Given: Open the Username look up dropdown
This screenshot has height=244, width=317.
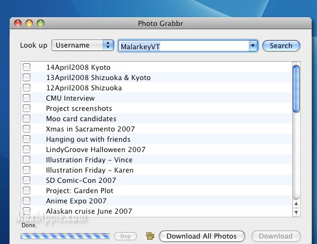Looking at the screenshot, I should tap(83, 45).
